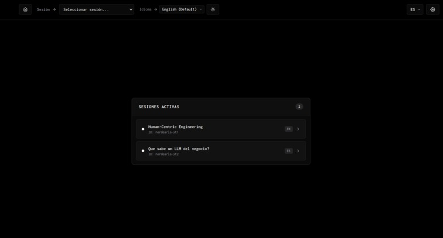Screen dimensions: 443x238
Task: Click the ID: nerdearla-yt1 text
Action: click(x=163, y=132)
